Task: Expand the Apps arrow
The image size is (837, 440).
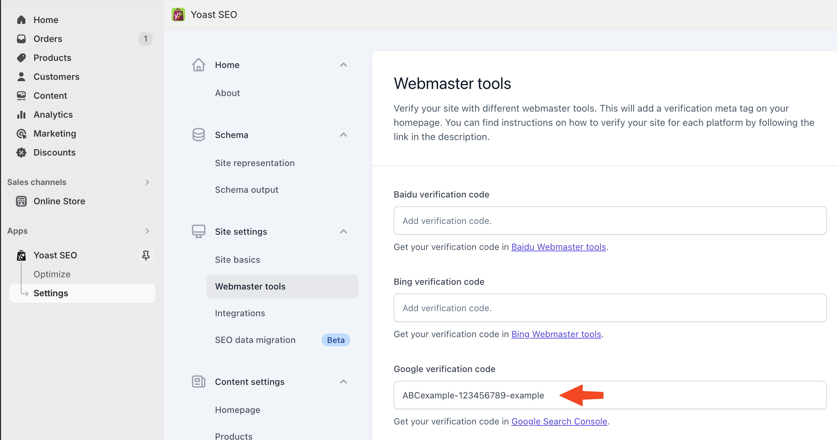Action: pyautogui.click(x=147, y=231)
